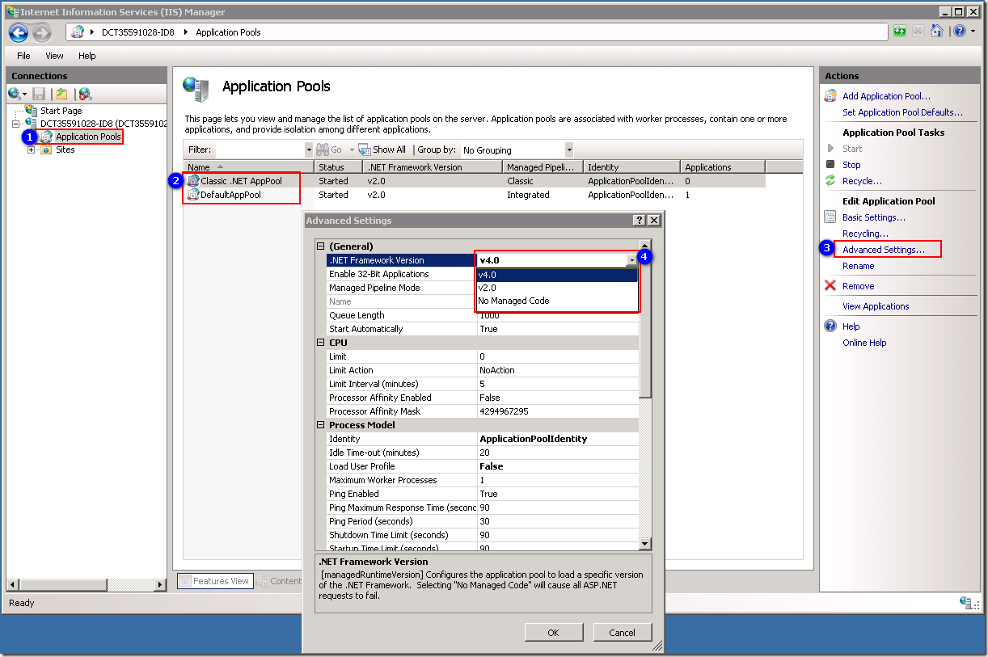The height and width of the screenshot is (657, 988).
Task: Open the Group by No Grouping dropdown
Action: tap(569, 150)
